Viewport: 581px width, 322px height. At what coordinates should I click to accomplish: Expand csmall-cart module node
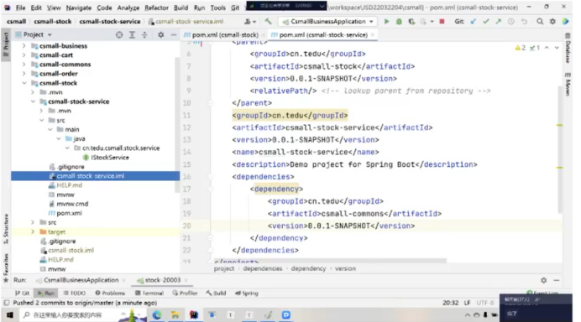(24, 55)
